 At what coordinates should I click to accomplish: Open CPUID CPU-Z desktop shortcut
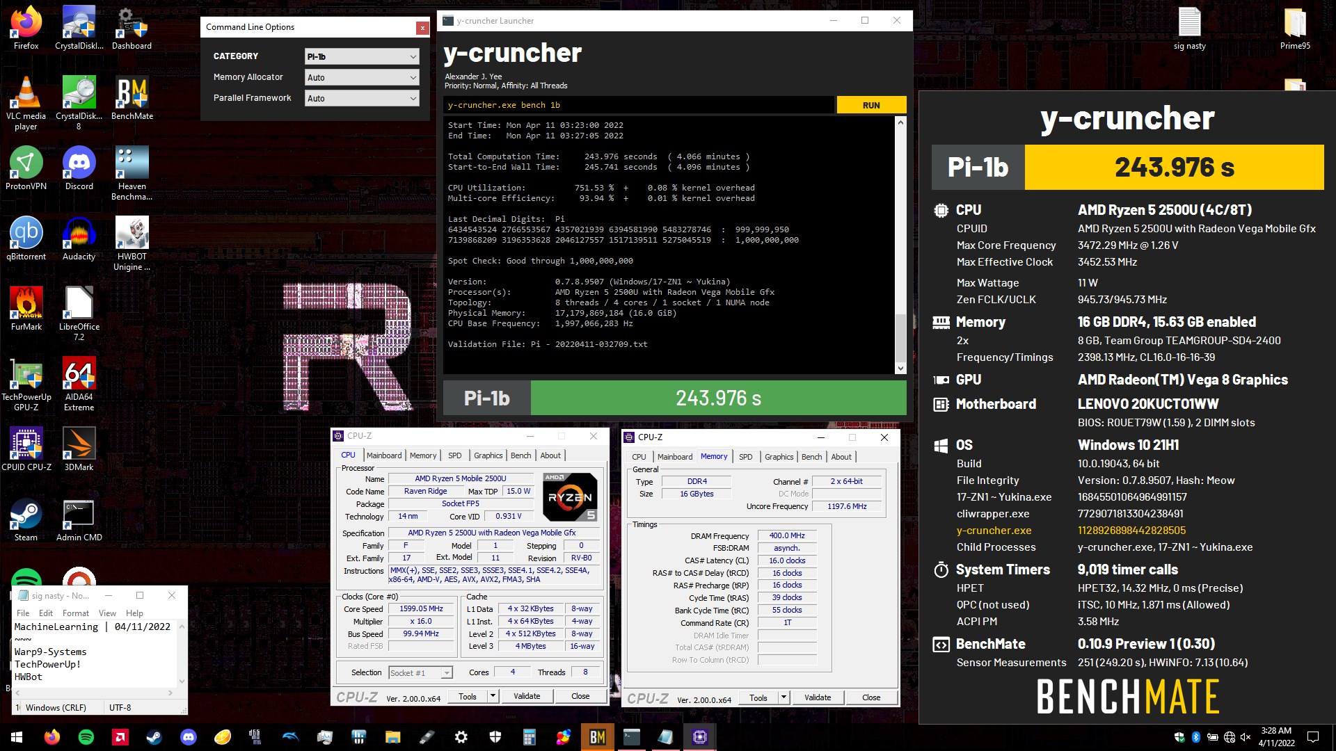coord(26,449)
